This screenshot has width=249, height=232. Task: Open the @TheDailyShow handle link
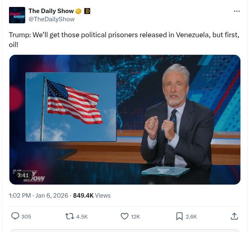pos(52,19)
